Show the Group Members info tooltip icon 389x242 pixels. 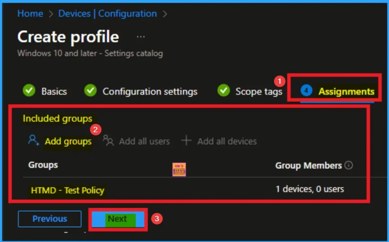[348, 166]
